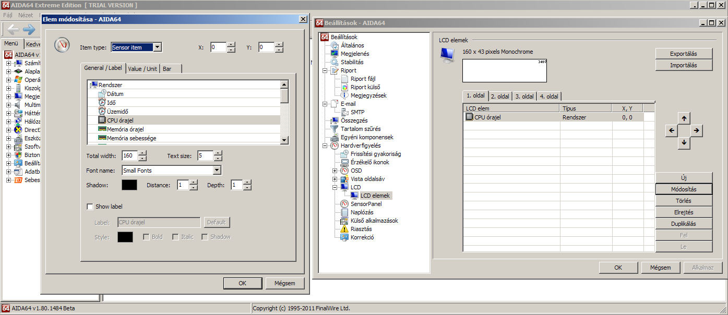Open the Megjegyzések info icon
The width and height of the screenshot is (728, 315).
[344, 95]
